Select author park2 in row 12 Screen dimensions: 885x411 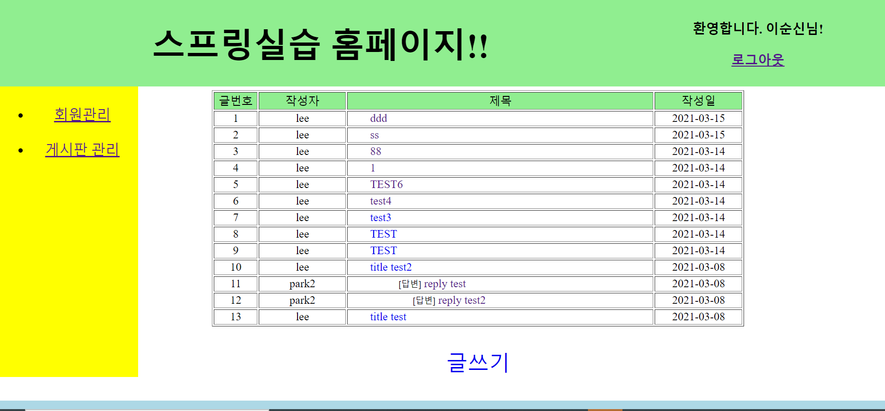(302, 300)
